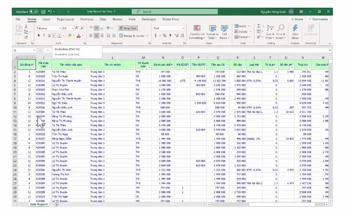Open the File tab
The height and width of the screenshot is (217, 349).
(18, 19)
